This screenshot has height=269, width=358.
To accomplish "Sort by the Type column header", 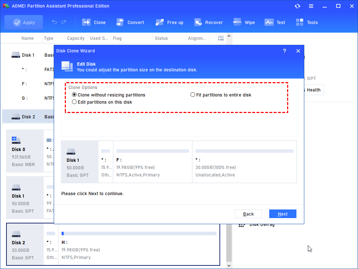I will click(x=49, y=38).
